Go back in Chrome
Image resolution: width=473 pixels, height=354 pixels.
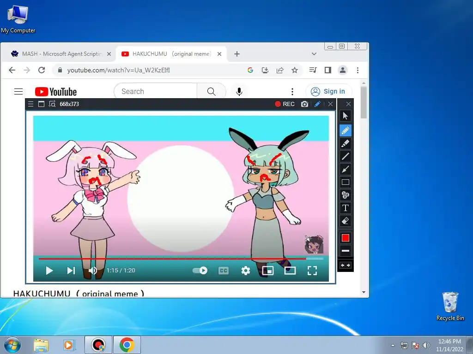click(12, 70)
